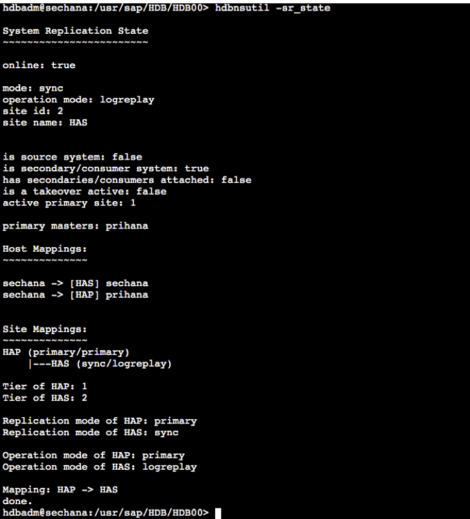Click the 'site name: HAS' line
470x519 pixels.
[45, 123]
